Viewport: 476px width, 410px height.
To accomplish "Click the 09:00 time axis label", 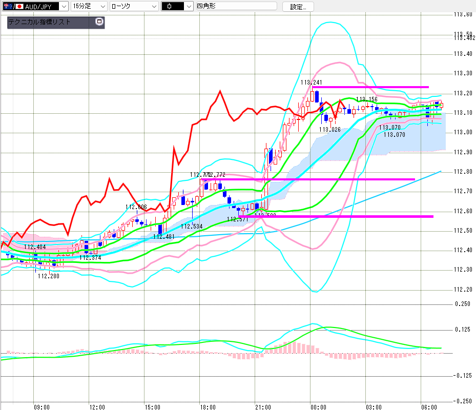I will [42, 407].
